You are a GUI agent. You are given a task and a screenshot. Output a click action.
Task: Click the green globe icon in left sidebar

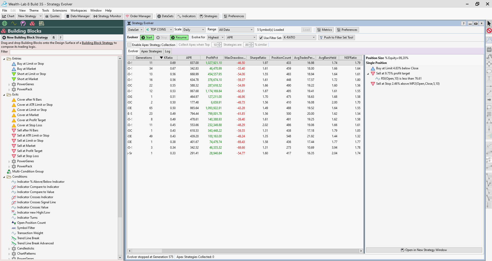click(4, 23)
